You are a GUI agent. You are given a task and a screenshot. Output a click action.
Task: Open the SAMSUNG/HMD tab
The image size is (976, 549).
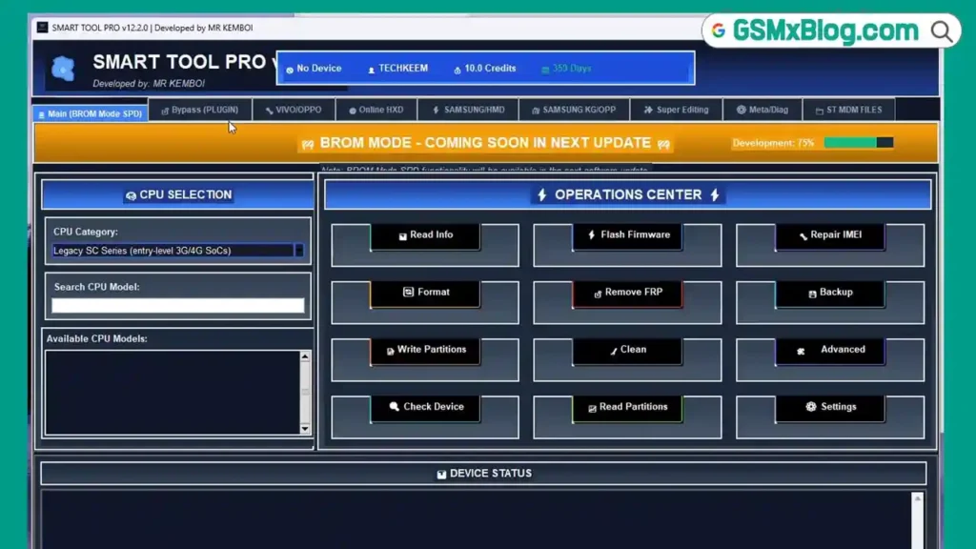pyautogui.click(x=468, y=110)
